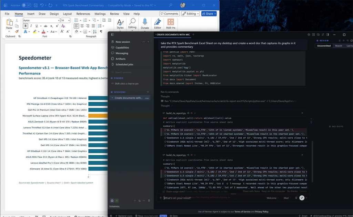Toggle Italic formatting in Word
Image resolution: width=353 pixels, height=217 pixels.
(x=31, y=26)
